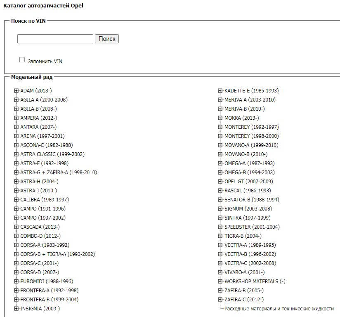340x317 pixels.
Task: Expand the ASTRA-H (2004-) plus icon
Action: point(17,182)
